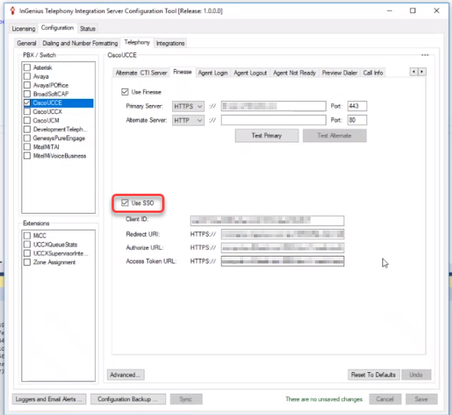This screenshot has width=452, height=415.
Task: Toggle the Asterisk PBX checkbox
Action: tap(27, 67)
